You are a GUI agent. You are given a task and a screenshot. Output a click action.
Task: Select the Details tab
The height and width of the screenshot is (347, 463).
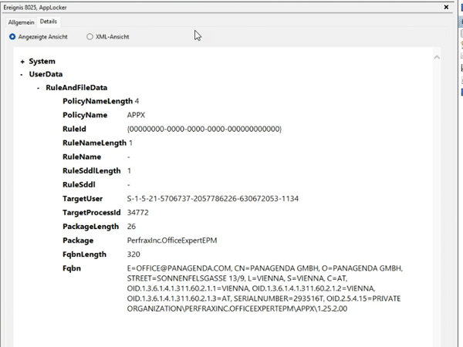click(x=49, y=22)
